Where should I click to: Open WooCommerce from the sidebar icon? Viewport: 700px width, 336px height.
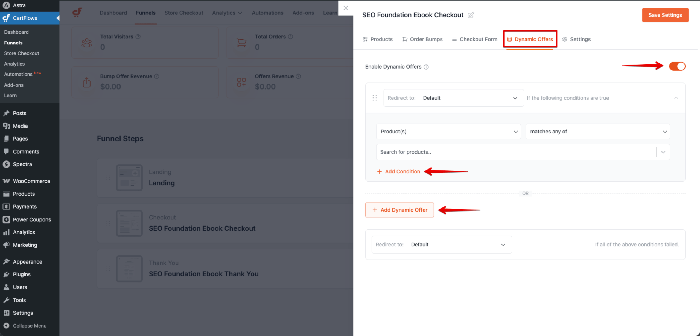pos(7,181)
